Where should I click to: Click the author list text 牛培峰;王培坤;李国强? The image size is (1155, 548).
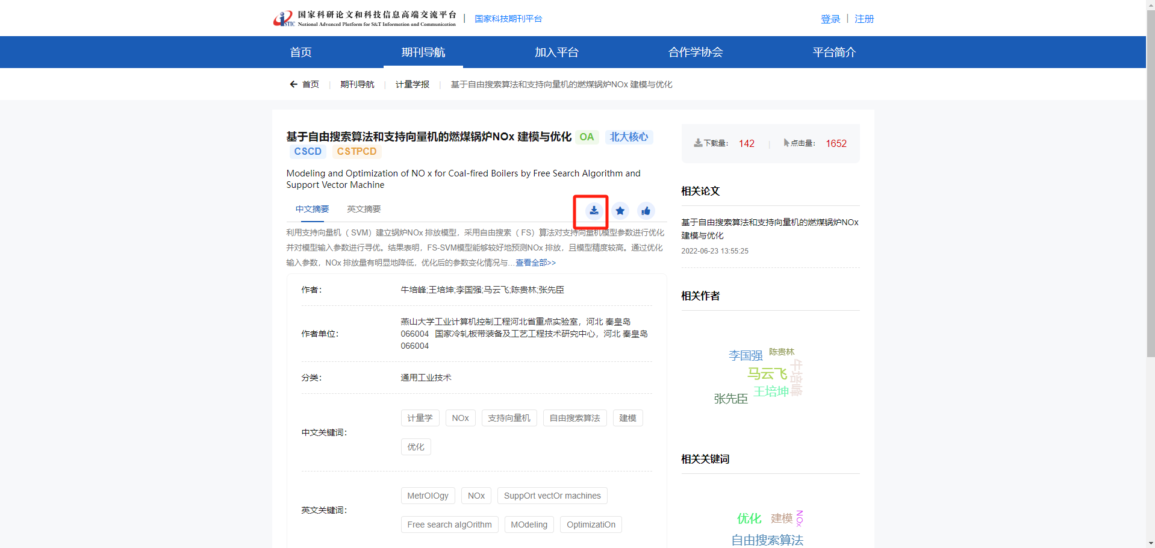[441, 290]
